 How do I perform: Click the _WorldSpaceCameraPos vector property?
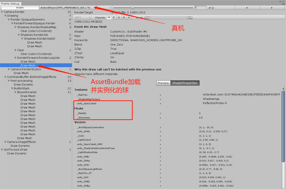click(x=91, y=128)
